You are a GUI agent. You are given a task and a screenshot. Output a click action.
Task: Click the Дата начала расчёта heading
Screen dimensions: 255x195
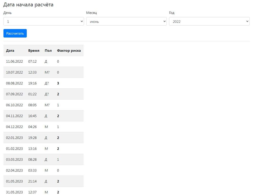point(28,5)
